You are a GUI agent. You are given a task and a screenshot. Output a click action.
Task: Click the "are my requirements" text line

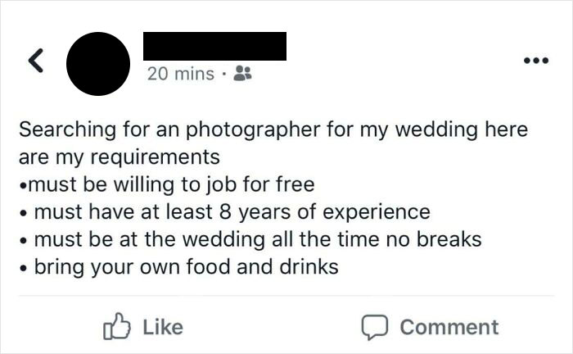click(119, 156)
